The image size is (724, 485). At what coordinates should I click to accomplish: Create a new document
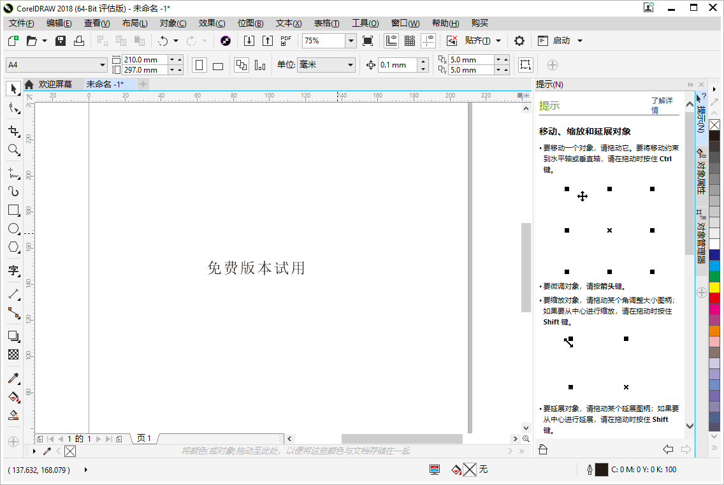point(13,41)
